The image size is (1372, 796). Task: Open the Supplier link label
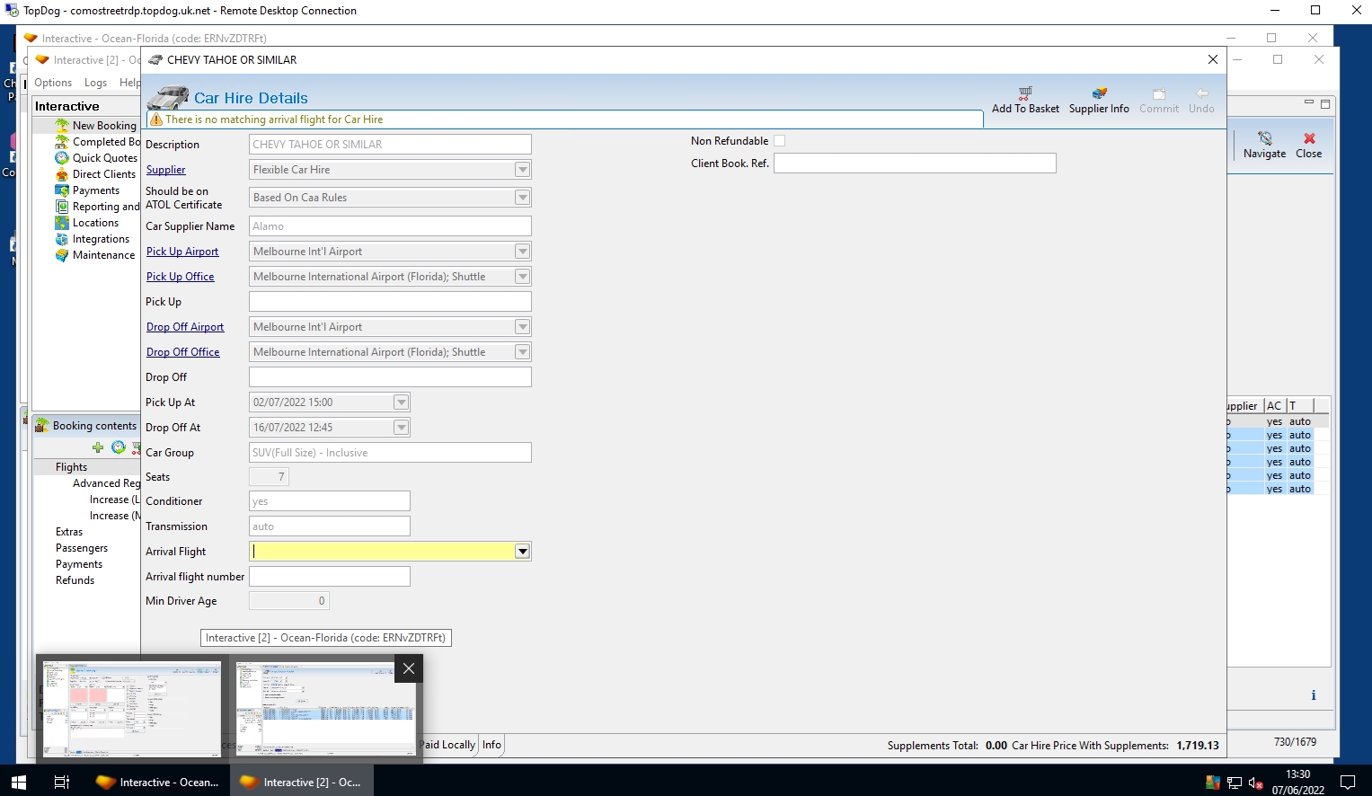pyautogui.click(x=165, y=170)
